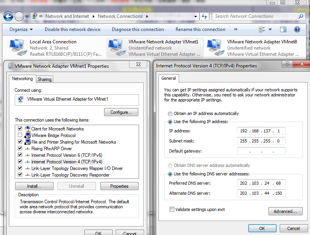The image size is (310, 235).
Task: Click the Install... button
Action: [x=34, y=186]
